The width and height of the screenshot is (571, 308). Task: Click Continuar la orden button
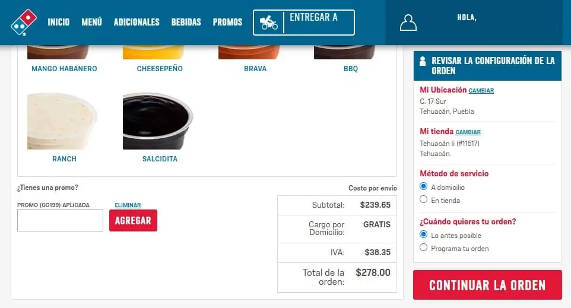click(x=487, y=285)
